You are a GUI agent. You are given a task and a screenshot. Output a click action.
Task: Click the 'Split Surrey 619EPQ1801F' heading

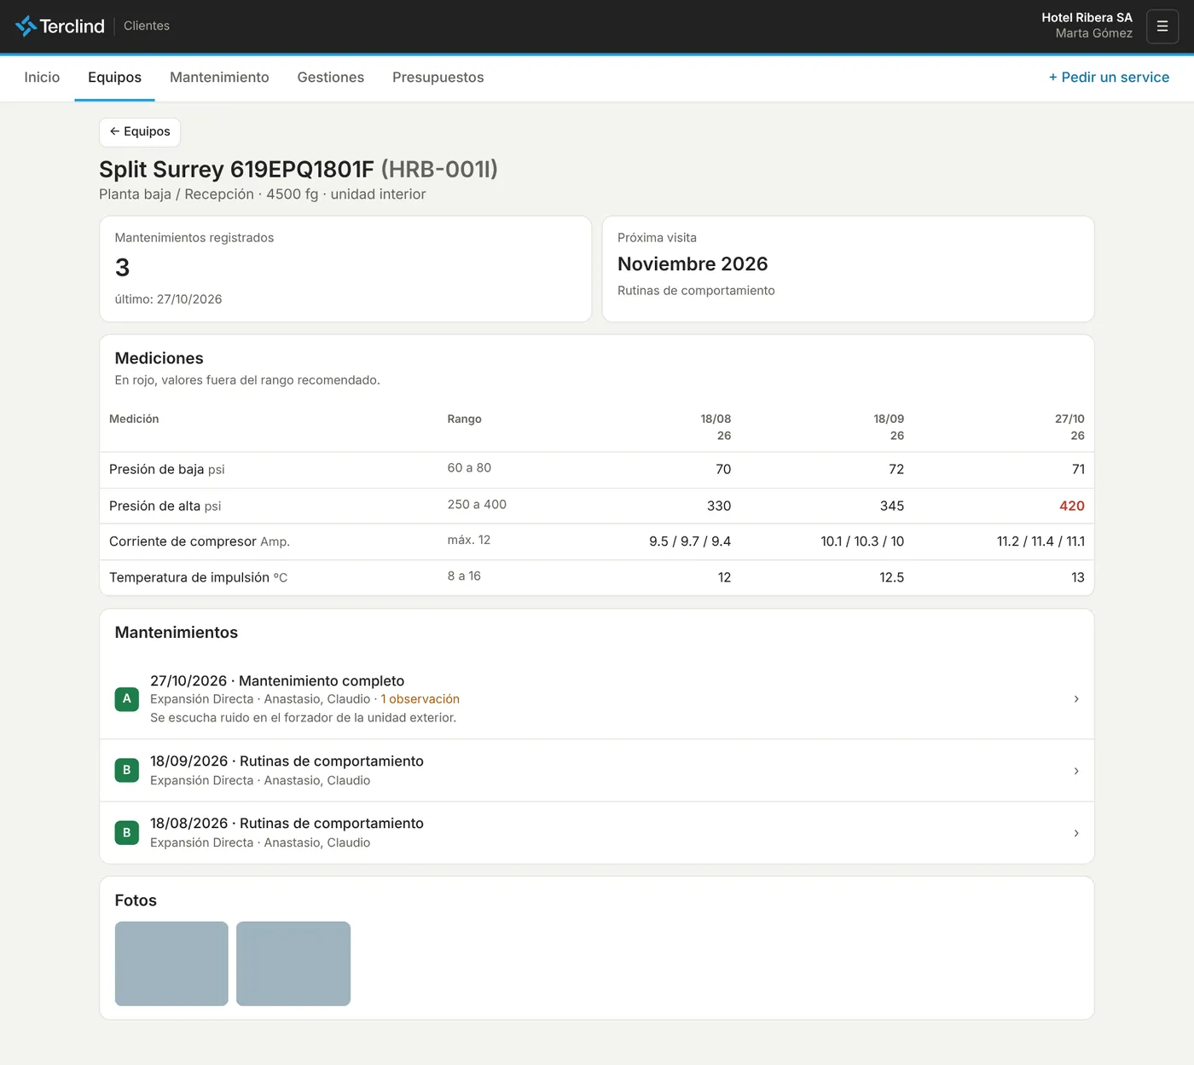click(236, 170)
